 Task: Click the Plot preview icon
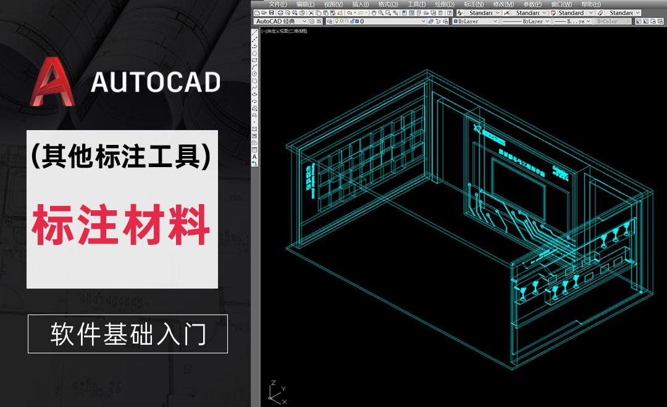click(288, 13)
